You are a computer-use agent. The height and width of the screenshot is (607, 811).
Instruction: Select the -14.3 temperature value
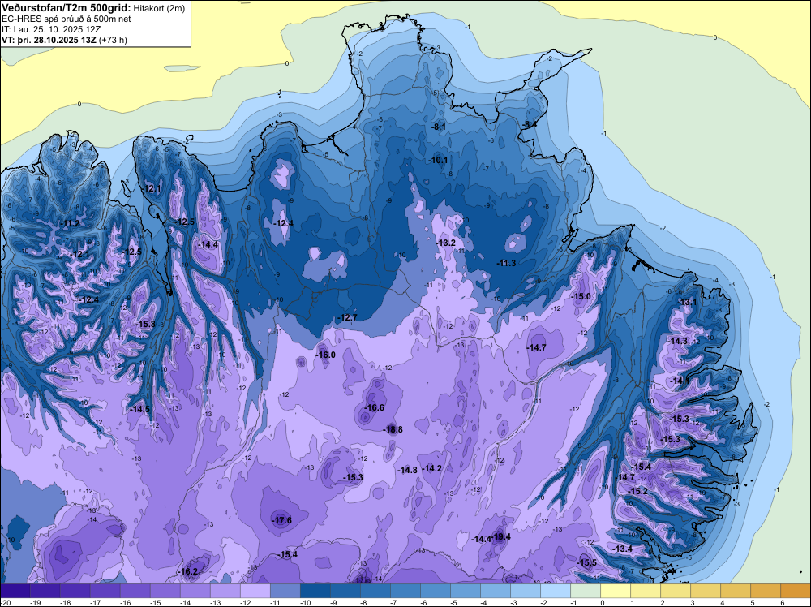pyautogui.click(x=677, y=341)
